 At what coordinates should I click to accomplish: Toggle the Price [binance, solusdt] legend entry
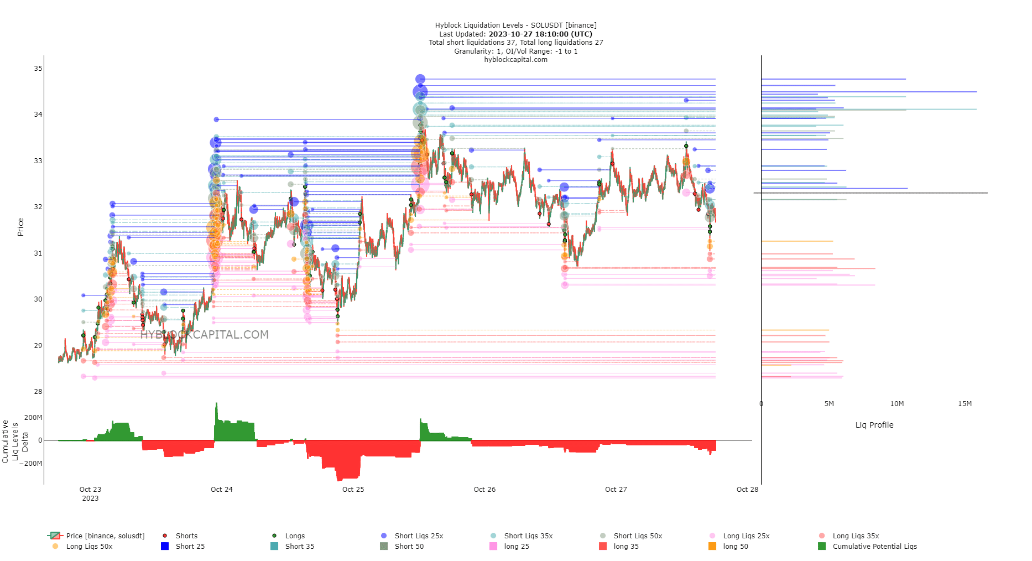tap(96, 536)
